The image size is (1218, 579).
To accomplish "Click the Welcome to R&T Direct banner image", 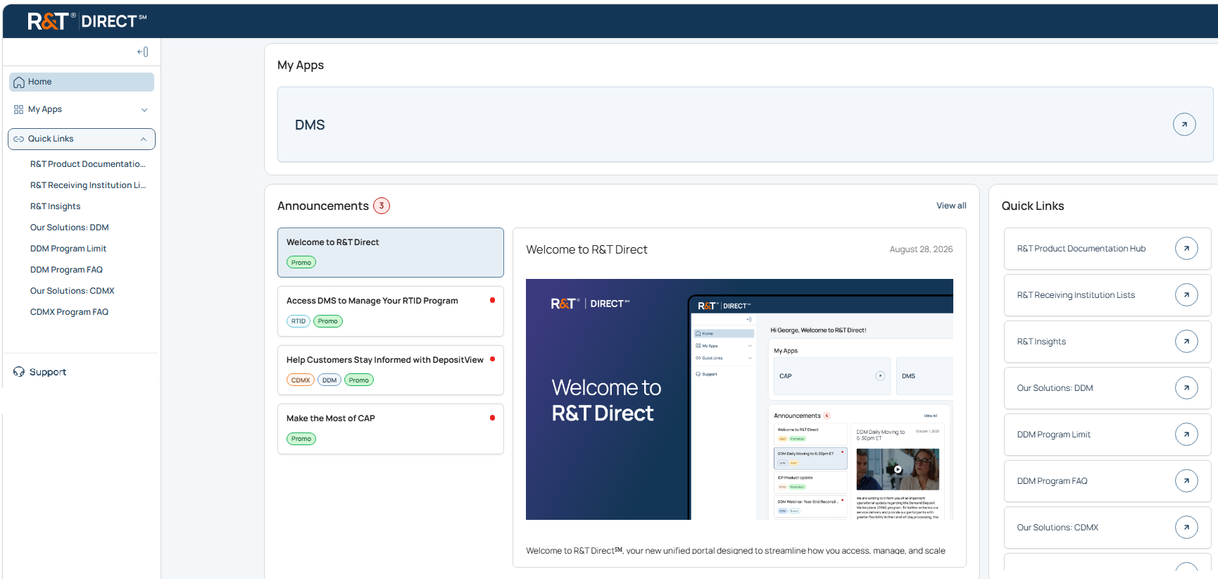I will click(739, 399).
